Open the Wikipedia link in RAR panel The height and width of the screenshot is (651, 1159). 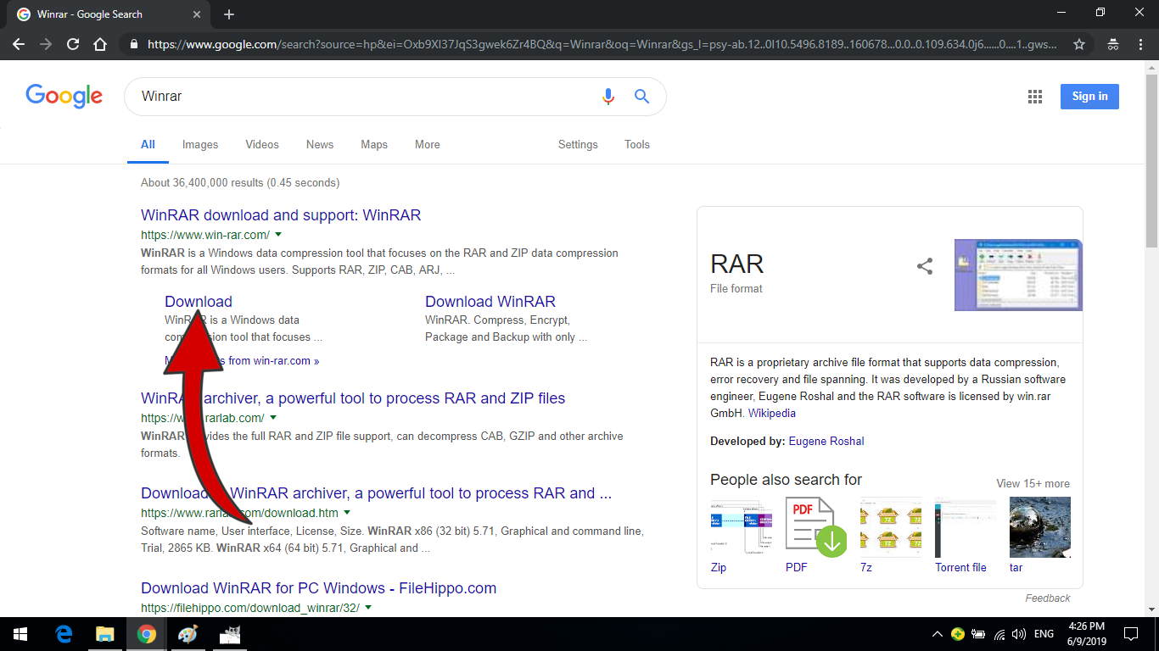click(772, 414)
